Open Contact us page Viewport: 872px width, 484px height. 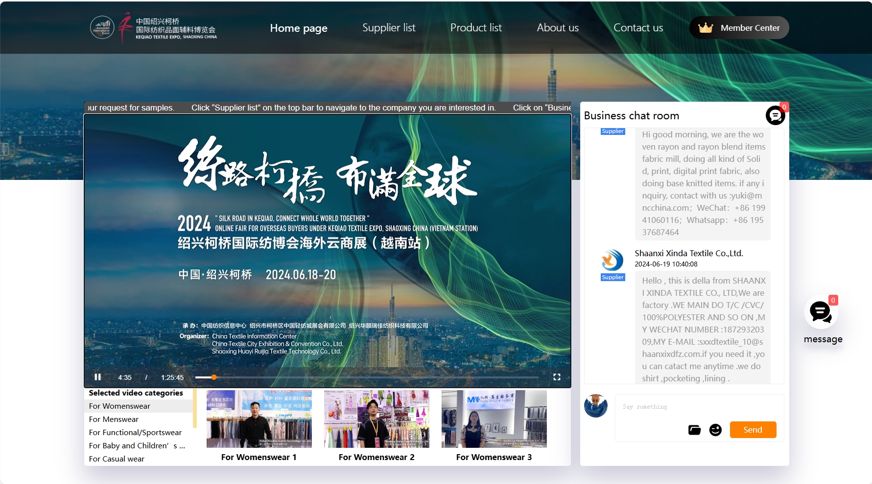click(638, 28)
